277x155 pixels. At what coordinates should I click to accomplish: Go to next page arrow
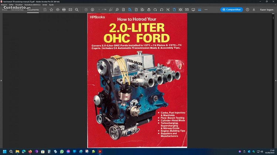(92, 10)
